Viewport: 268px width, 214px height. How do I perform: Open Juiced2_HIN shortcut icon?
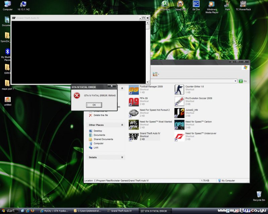[179, 113]
